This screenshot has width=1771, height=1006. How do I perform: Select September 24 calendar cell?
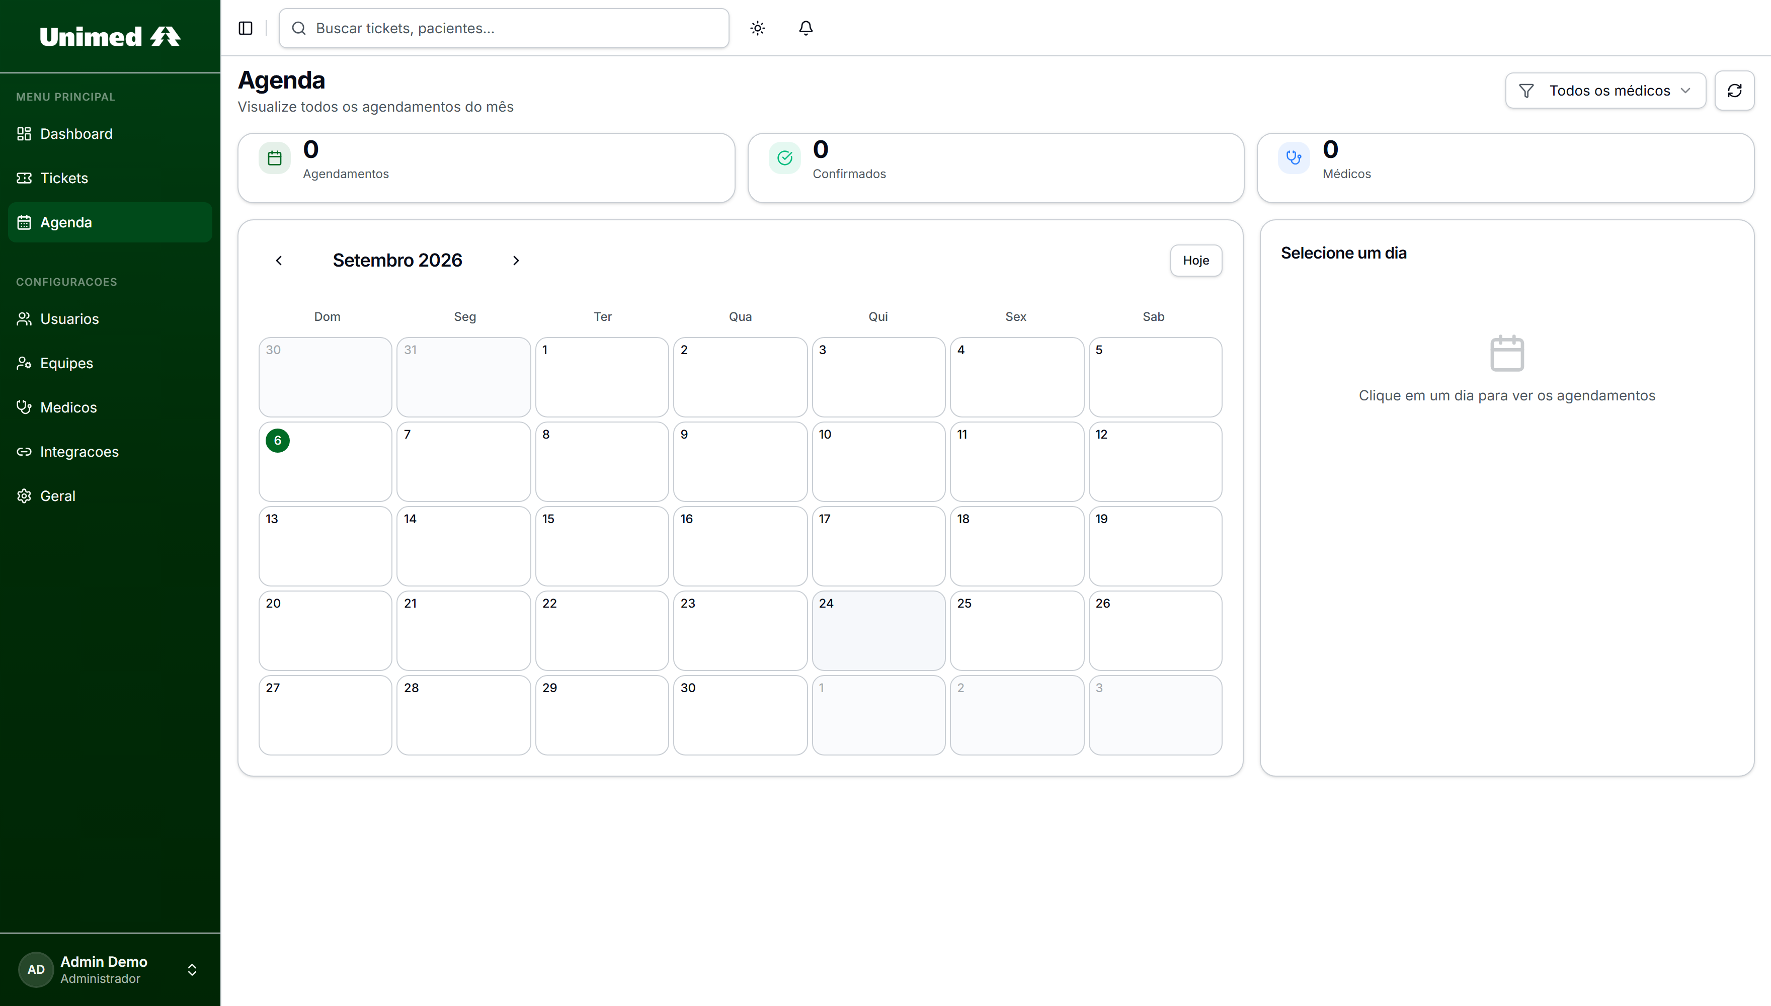pyautogui.click(x=878, y=630)
